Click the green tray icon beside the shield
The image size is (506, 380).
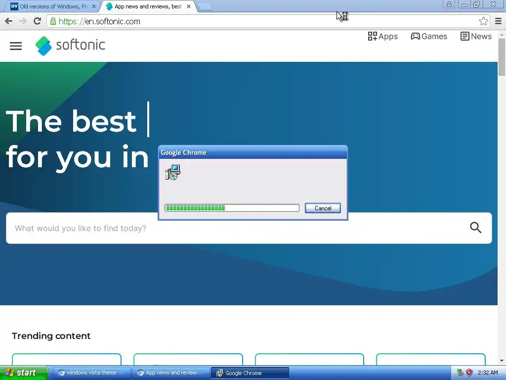[x=460, y=373]
